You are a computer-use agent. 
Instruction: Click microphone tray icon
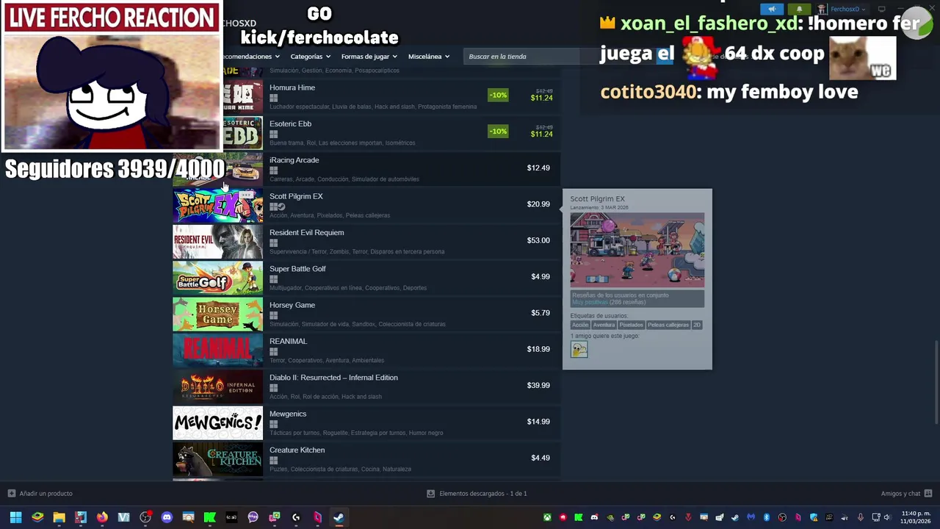tap(860, 517)
